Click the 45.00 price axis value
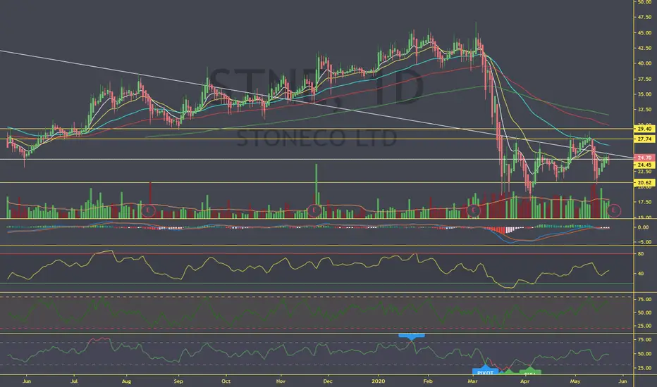The height and width of the screenshot is (387, 657). pyautogui.click(x=644, y=32)
